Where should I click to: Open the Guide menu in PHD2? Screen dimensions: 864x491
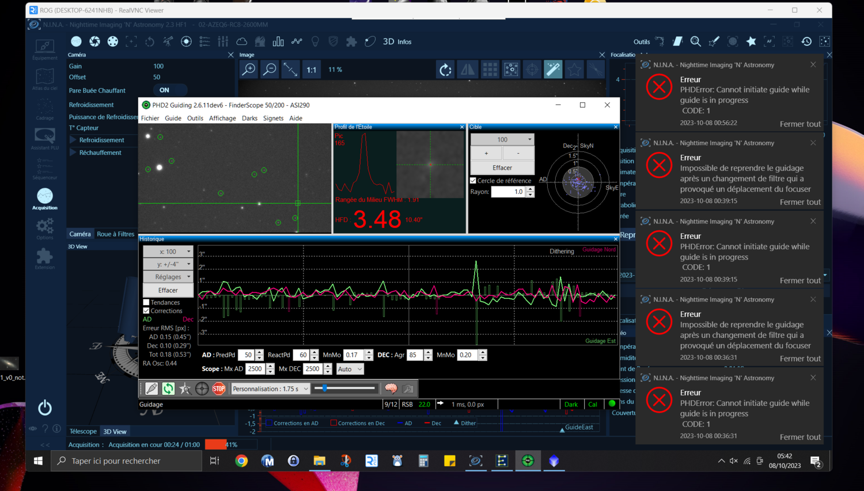173,118
